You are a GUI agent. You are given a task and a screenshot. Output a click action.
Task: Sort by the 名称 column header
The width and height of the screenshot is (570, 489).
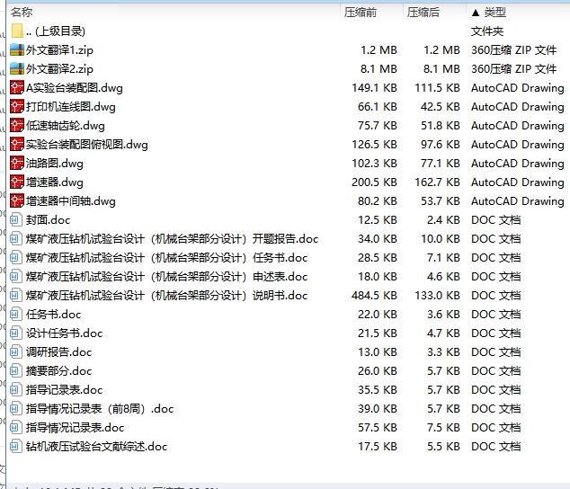(22, 12)
